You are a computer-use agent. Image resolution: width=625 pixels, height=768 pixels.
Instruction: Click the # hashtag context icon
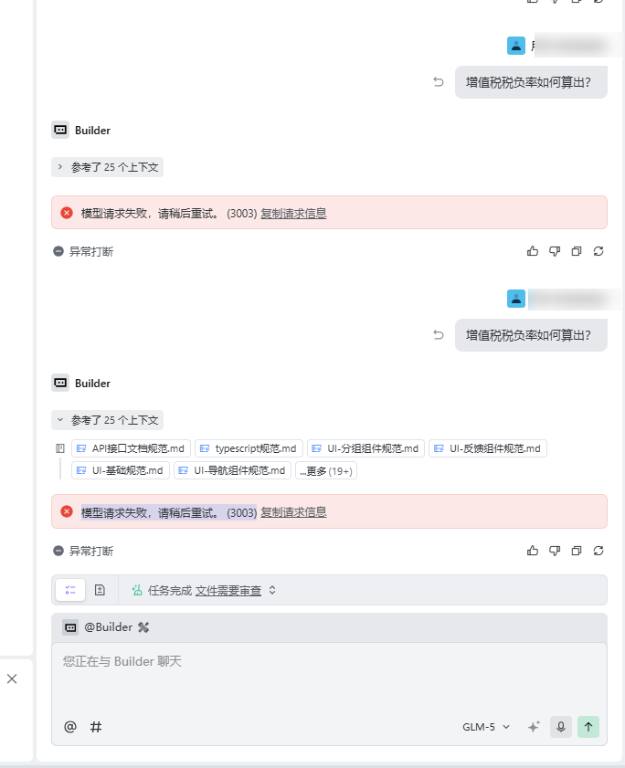click(x=96, y=727)
